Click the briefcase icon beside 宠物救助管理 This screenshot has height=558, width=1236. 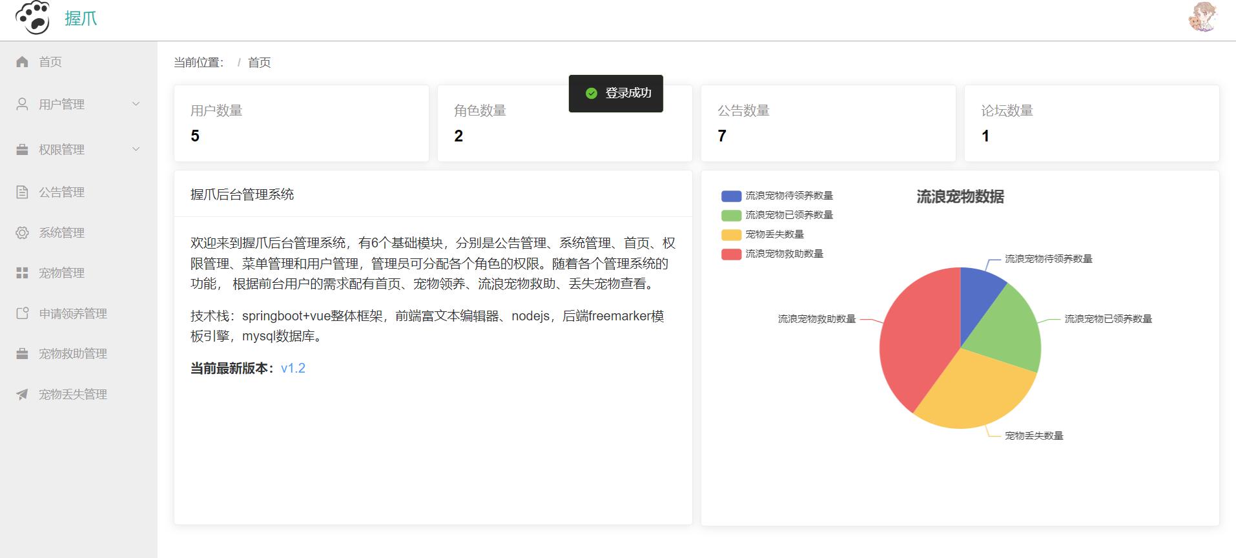pos(22,353)
